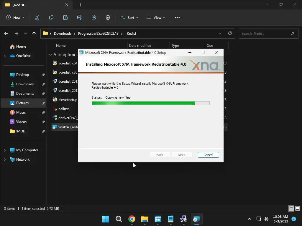The height and width of the screenshot is (226, 302).
Task: Click the installation progress bar
Action: click(151, 103)
